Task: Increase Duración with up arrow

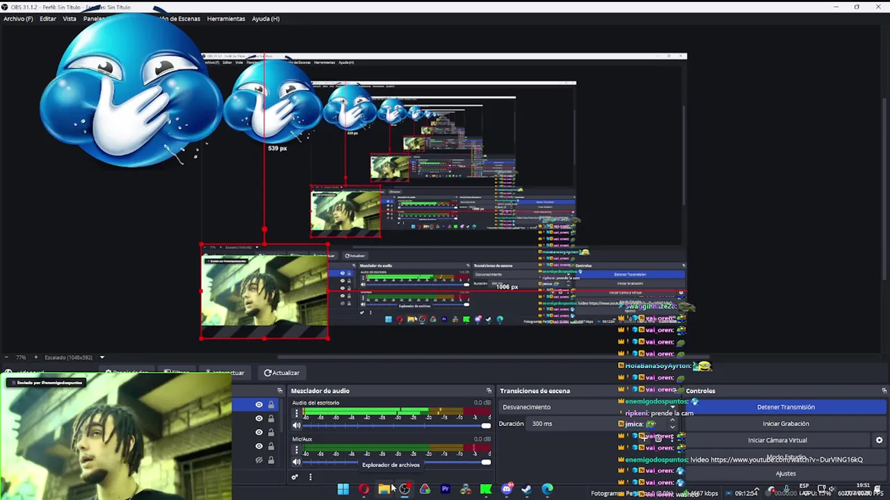Action: click(x=672, y=421)
